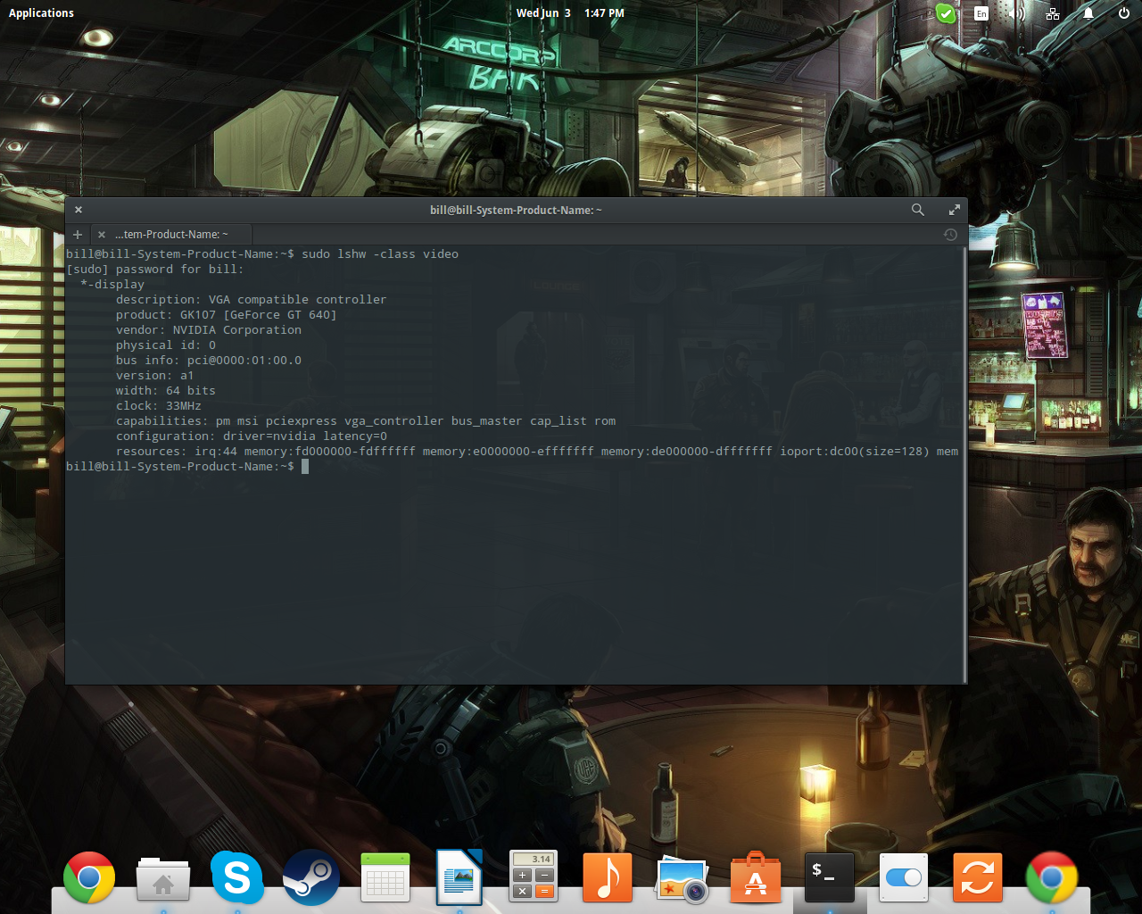Open the power session menu icon
This screenshot has width=1142, height=914.
coord(1124,13)
